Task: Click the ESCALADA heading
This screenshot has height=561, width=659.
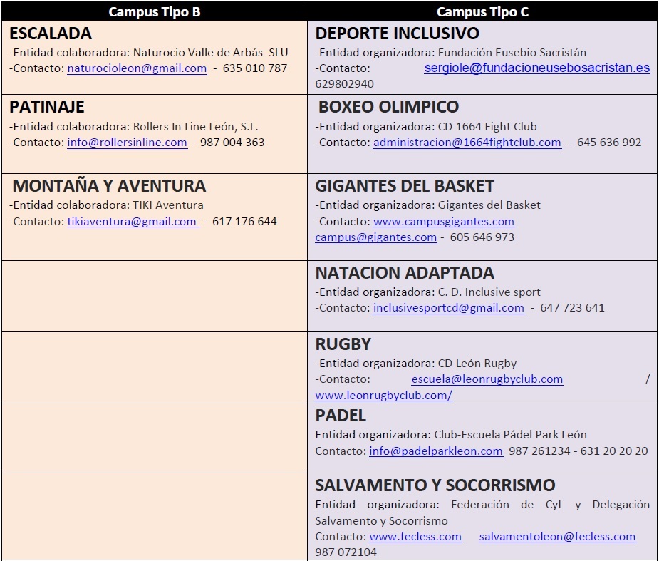Action: (x=51, y=34)
